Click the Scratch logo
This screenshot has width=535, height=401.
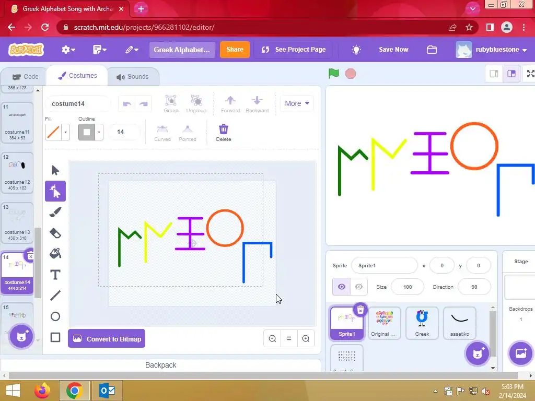[26, 50]
